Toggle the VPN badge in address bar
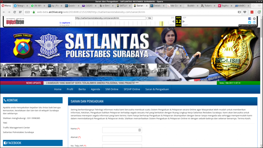Image resolution: width=263 pixels, height=148 pixels. (27, 12)
